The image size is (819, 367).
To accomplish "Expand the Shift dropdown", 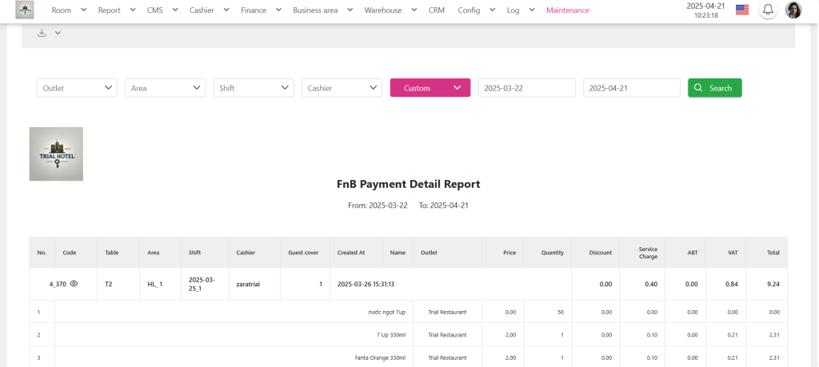I will (253, 88).
